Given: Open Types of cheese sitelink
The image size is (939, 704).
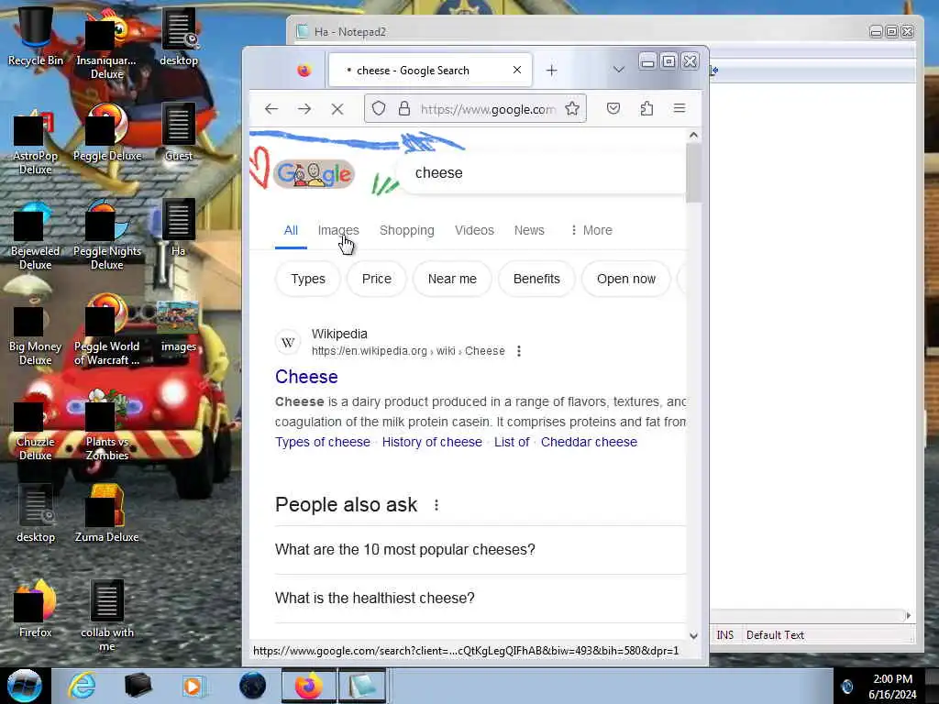Looking at the screenshot, I should [x=322, y=442].
